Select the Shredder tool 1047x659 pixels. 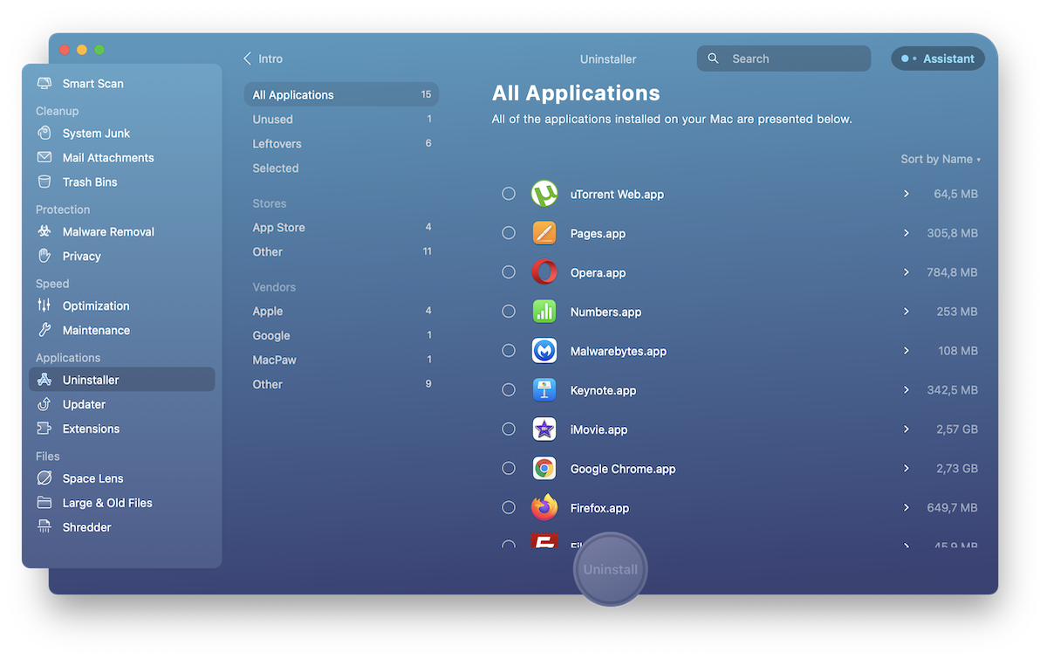86,526
